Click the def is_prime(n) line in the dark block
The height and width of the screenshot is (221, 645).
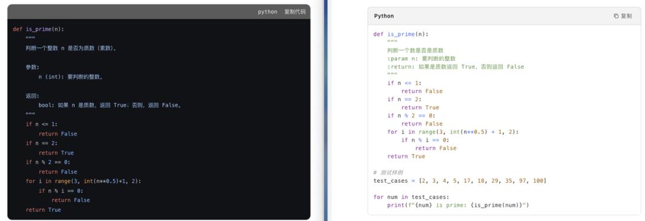pyautogui.click(x=39, y=29)
